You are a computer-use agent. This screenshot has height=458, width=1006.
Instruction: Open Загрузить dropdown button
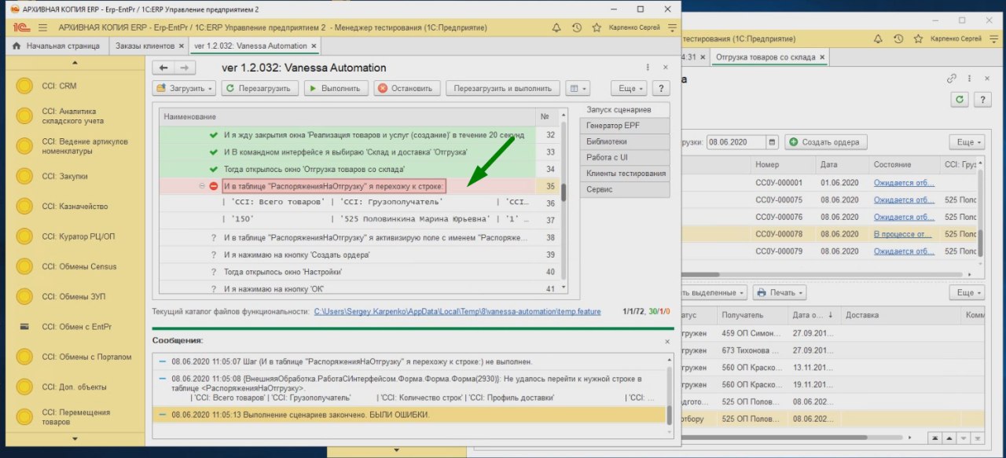pos(184,88)
